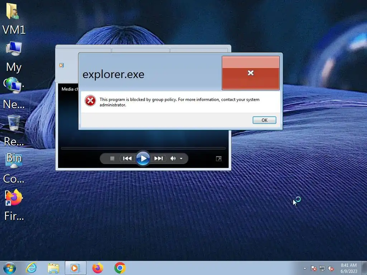Click the network tray icon
Screen dimensions: 367x275
tap(322, 269)
